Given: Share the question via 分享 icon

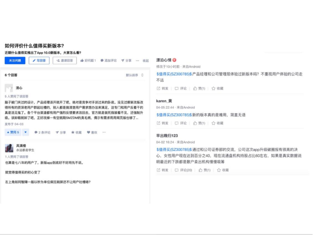Looking at the screenshot, I should (x=122, y=61).
